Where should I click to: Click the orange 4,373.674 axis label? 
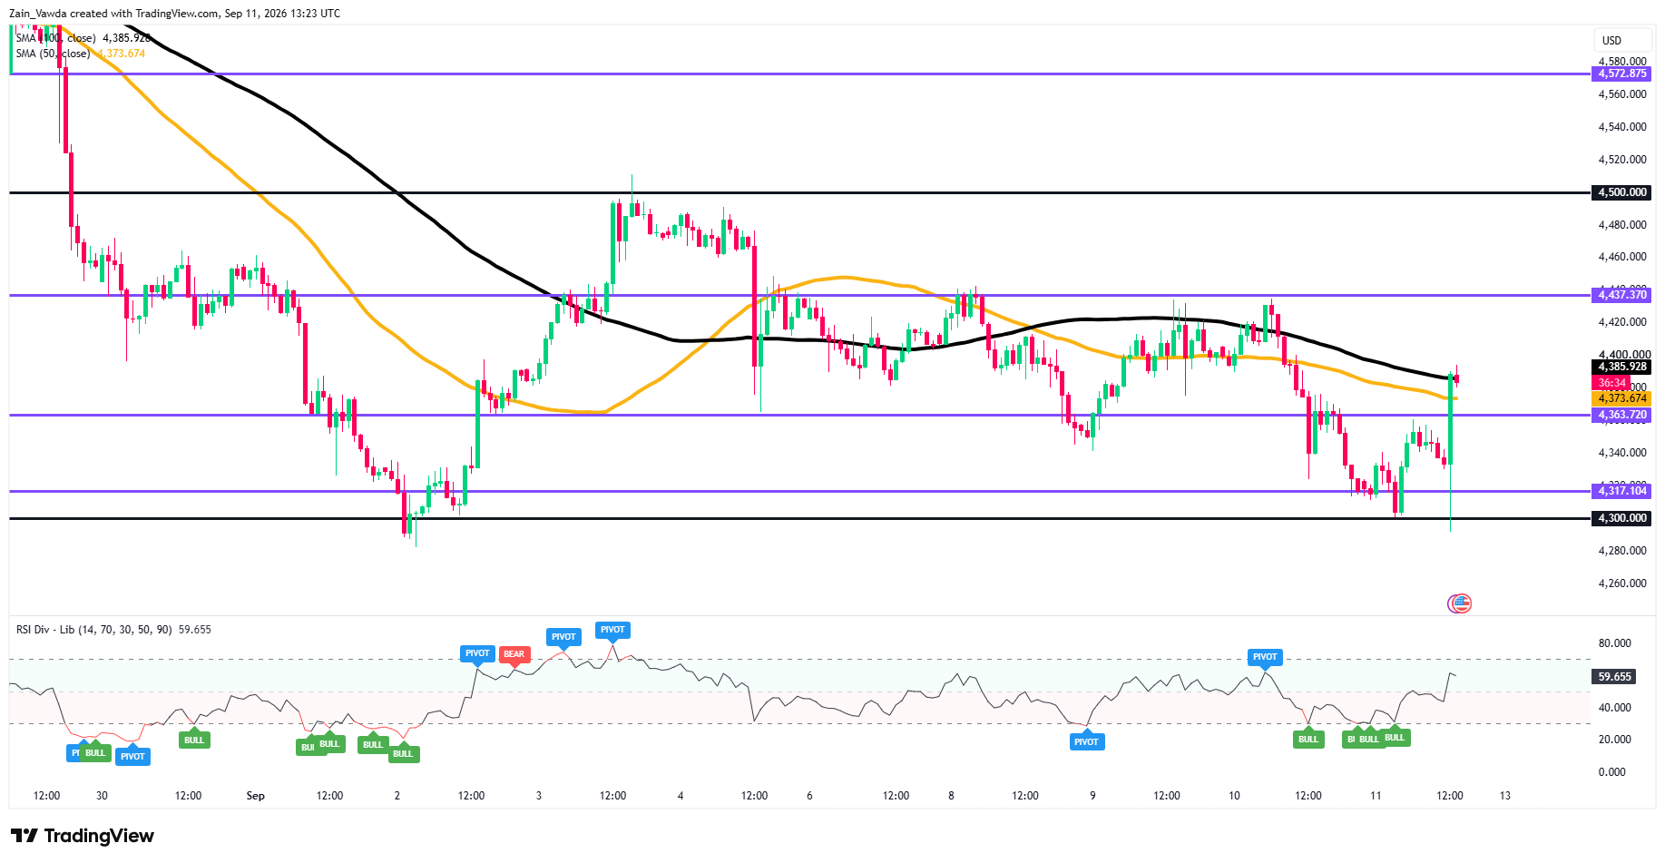click(1621, 398)
